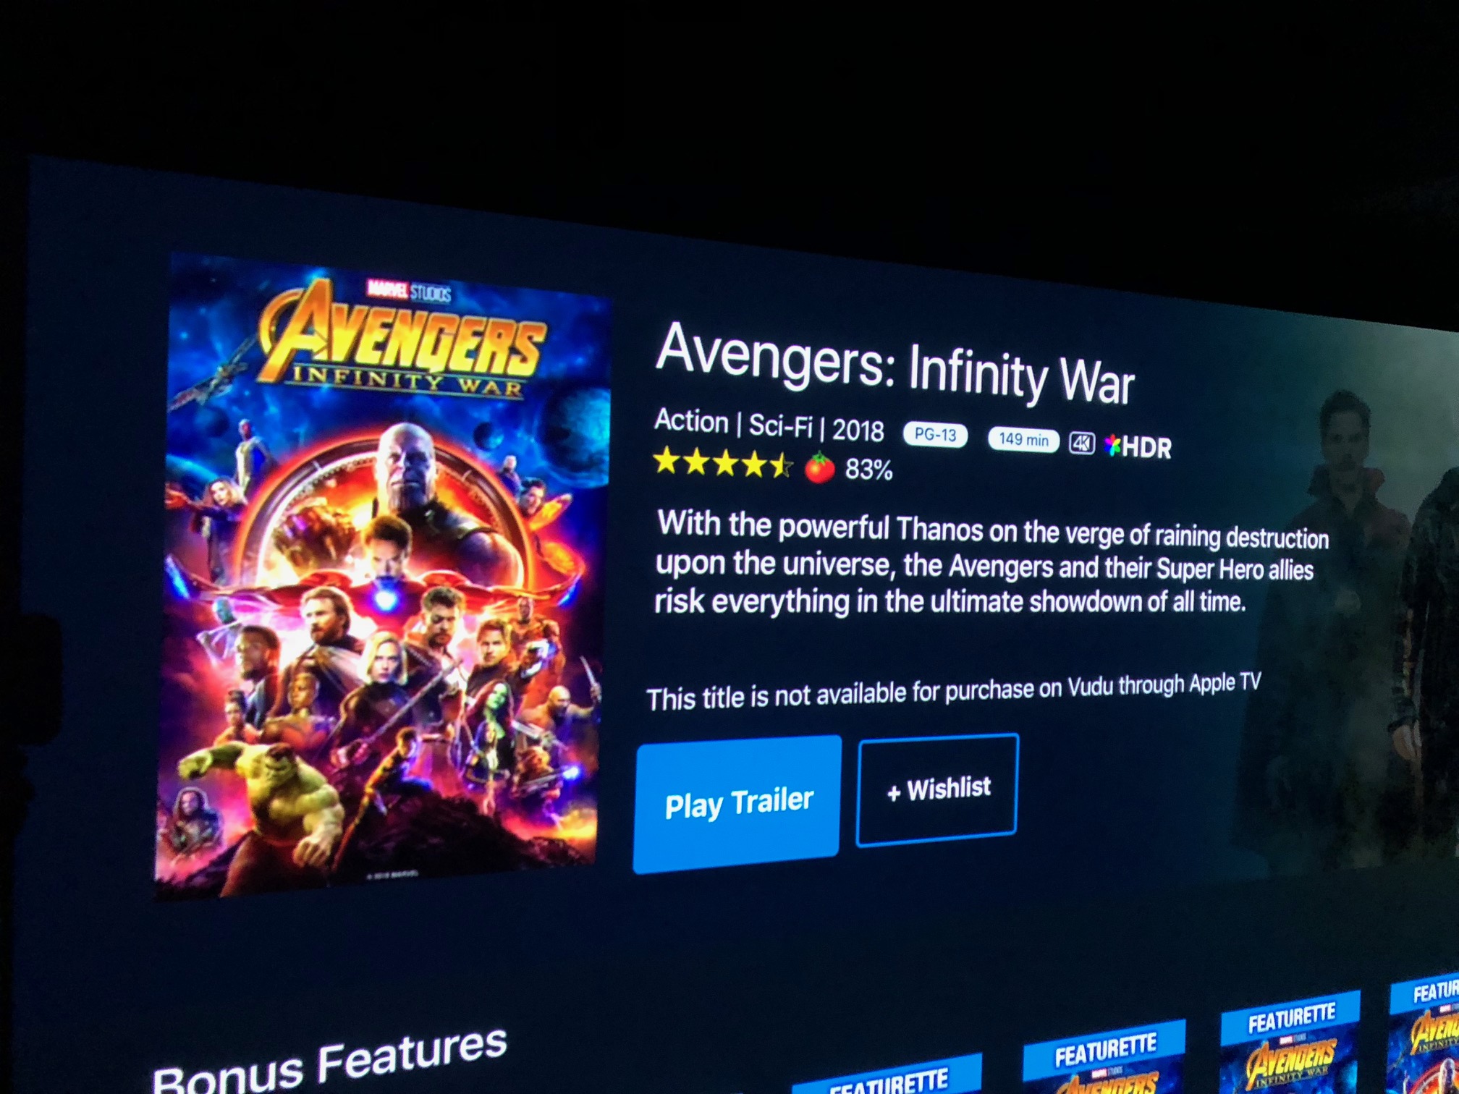Screen dimensions: 1459x1094
Task: Click the 83% Tomatometer score
Action: pos(868,470)
